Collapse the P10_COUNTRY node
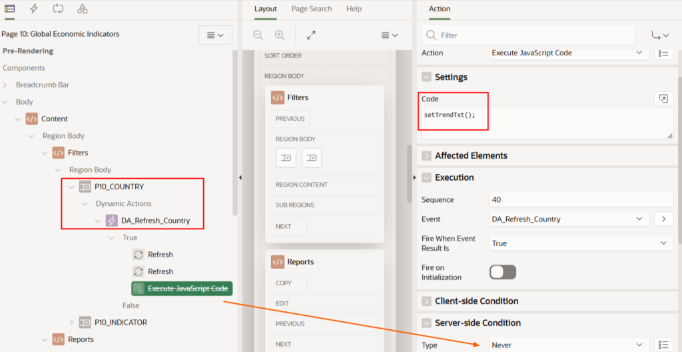The image size is (682, 352). [71, 187]
